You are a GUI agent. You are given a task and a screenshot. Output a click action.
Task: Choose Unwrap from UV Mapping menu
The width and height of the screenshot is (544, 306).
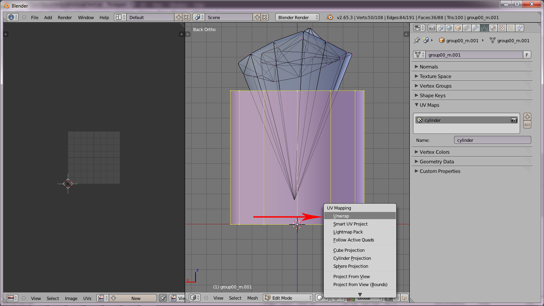point(341,216)
